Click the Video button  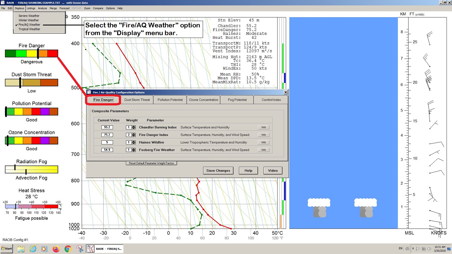[x=273, y=170]
